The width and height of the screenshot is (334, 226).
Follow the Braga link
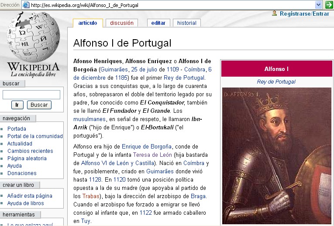198,196
